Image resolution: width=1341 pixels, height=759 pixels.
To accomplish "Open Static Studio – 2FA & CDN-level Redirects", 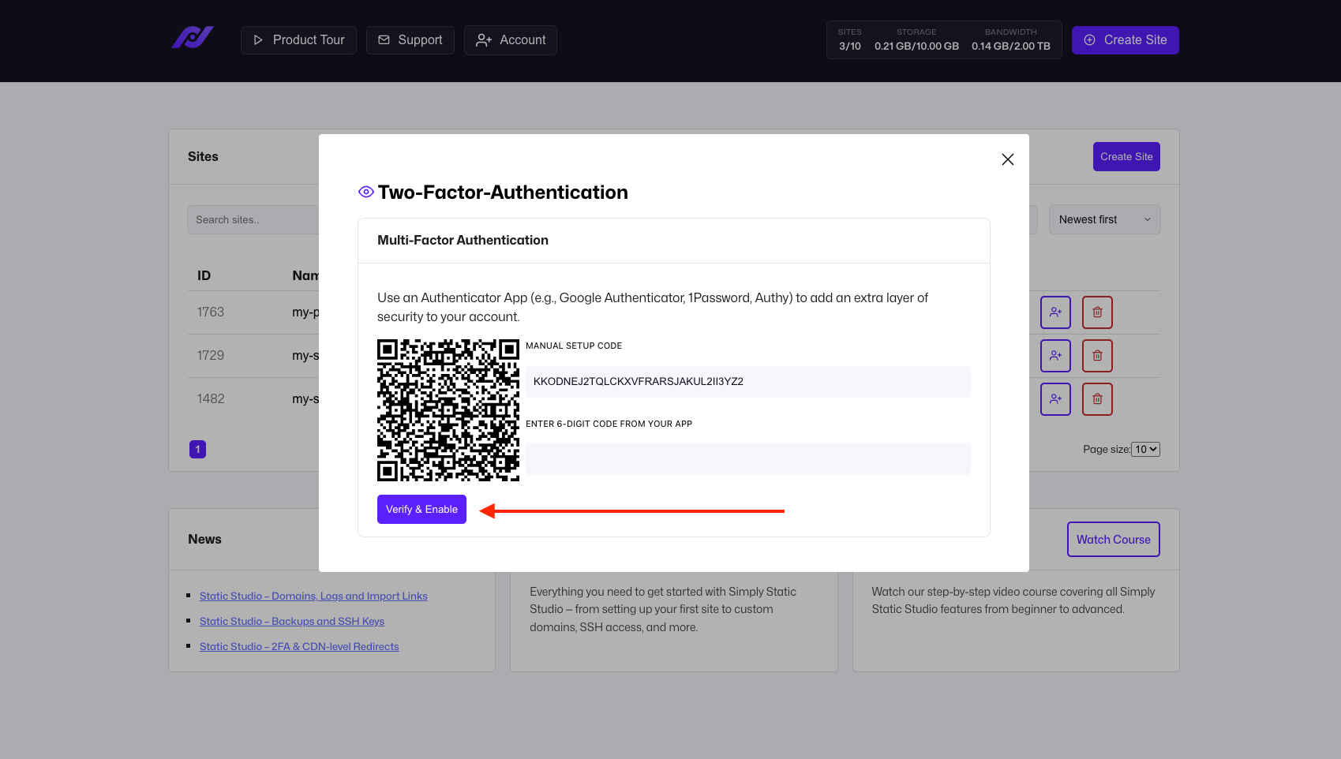I will click(299, 647).
